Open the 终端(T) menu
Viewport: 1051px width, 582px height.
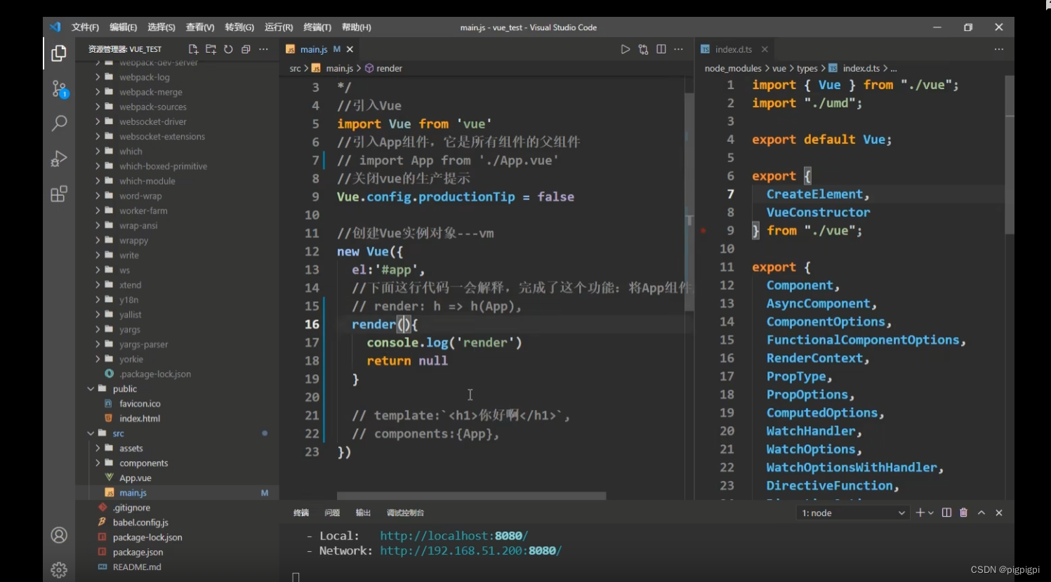coord(317,27)
